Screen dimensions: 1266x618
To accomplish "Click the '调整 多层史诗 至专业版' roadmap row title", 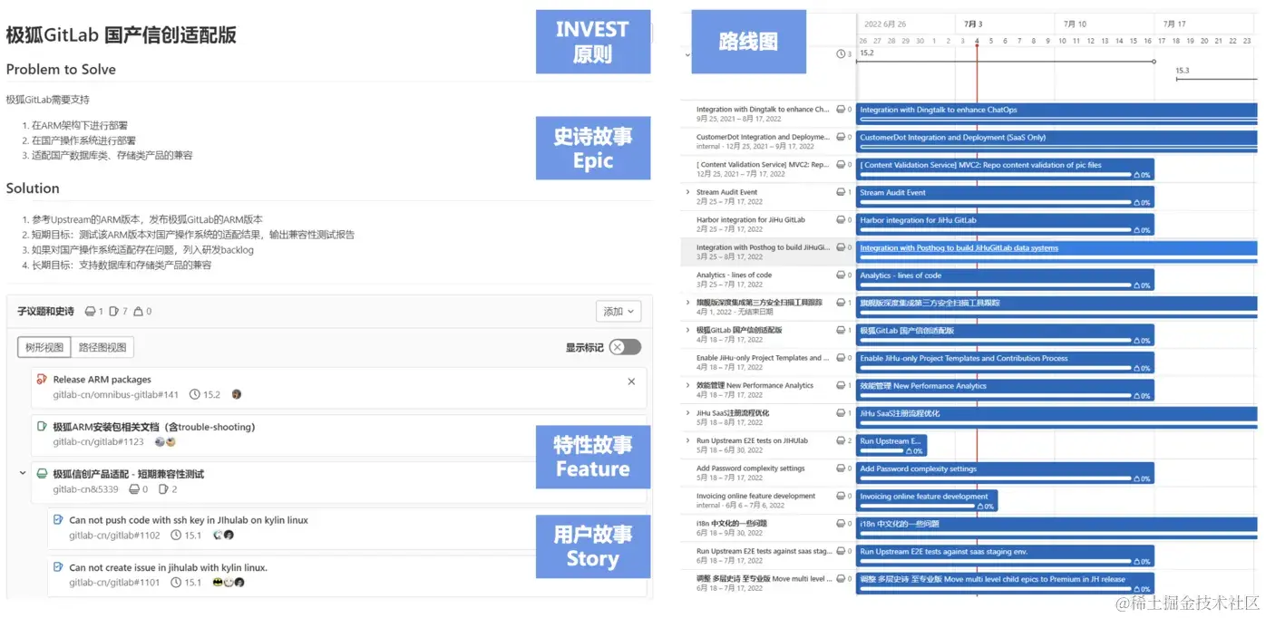I will (x=763, y=578).
